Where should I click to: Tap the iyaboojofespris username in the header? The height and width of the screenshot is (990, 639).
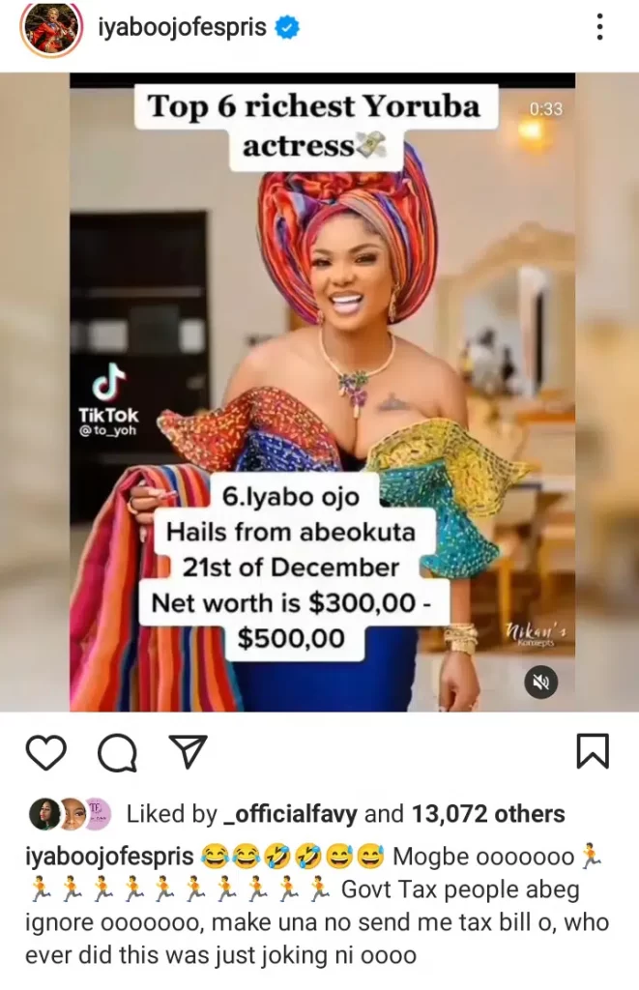coord(183,27)
